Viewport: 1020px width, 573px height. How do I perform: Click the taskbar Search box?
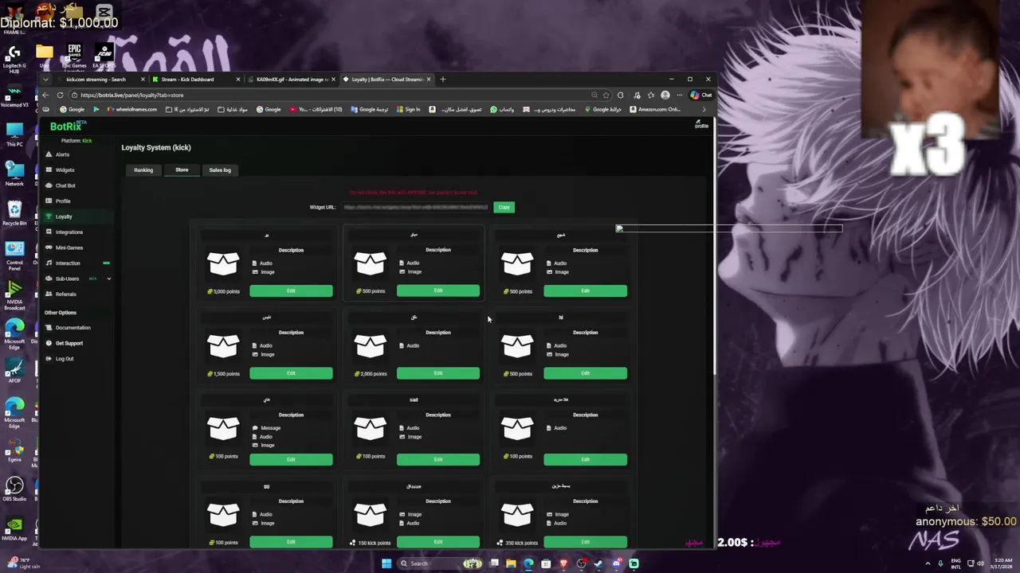coord(429,563)
